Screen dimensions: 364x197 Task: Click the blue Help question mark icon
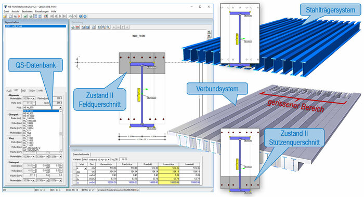click(81, 16)
